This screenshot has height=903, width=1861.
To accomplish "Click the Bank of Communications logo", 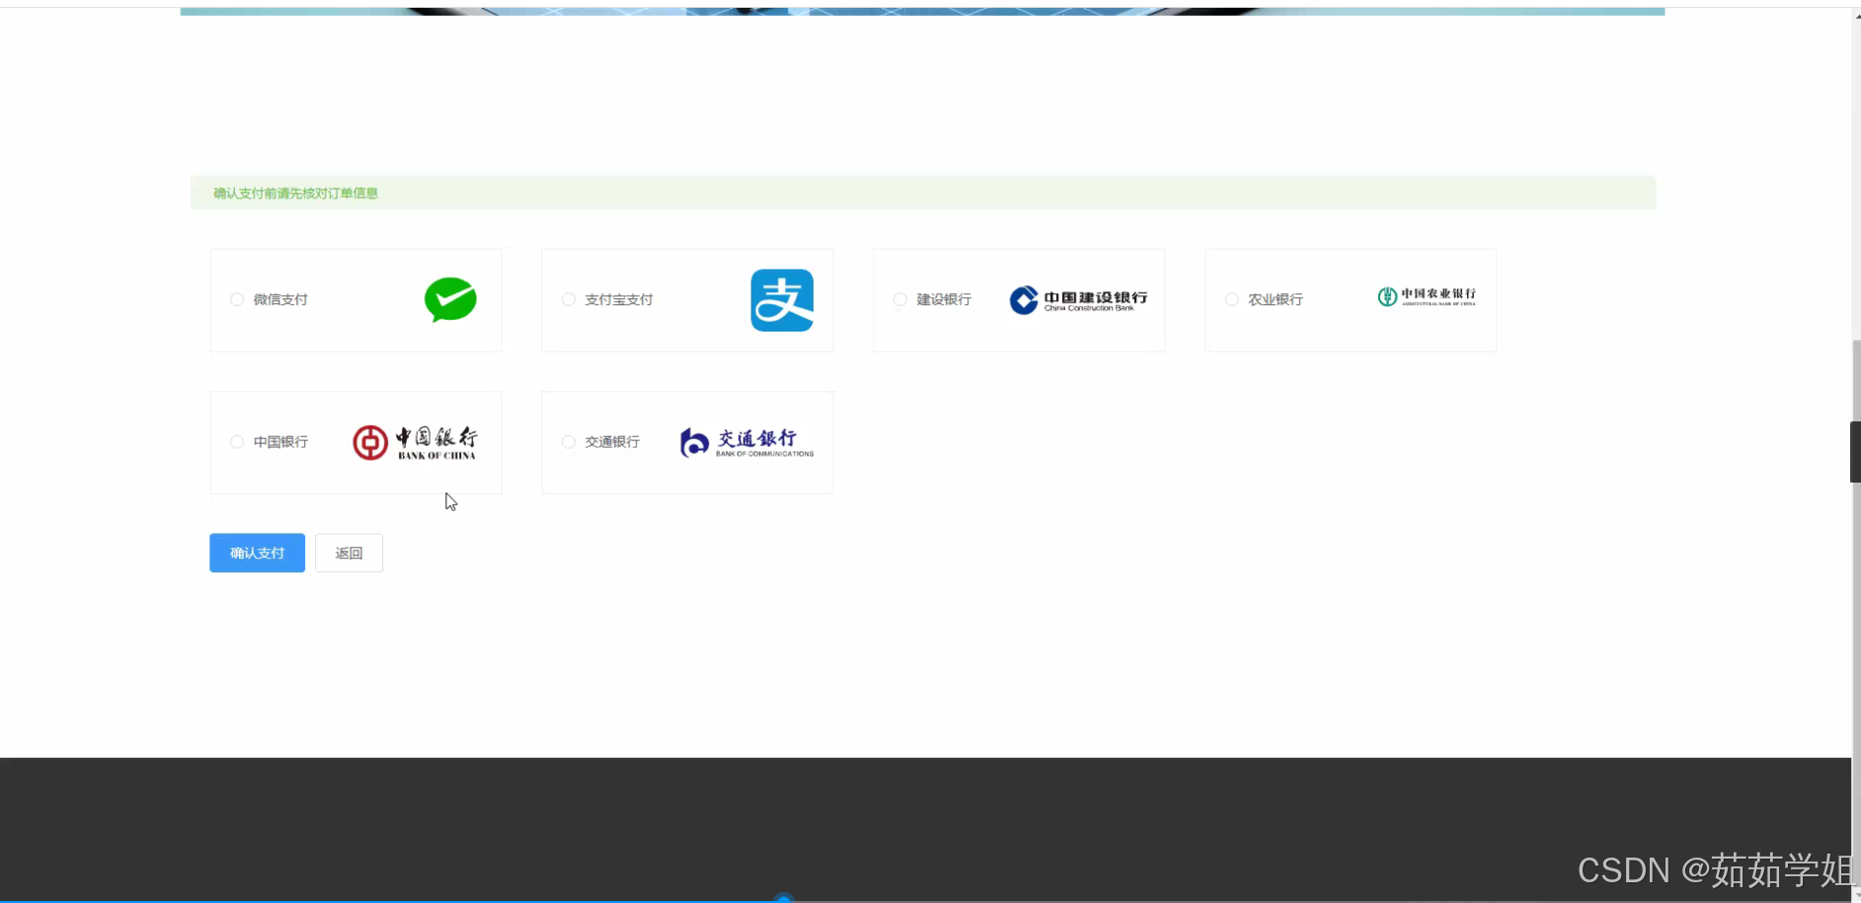I will pos(747,442).
